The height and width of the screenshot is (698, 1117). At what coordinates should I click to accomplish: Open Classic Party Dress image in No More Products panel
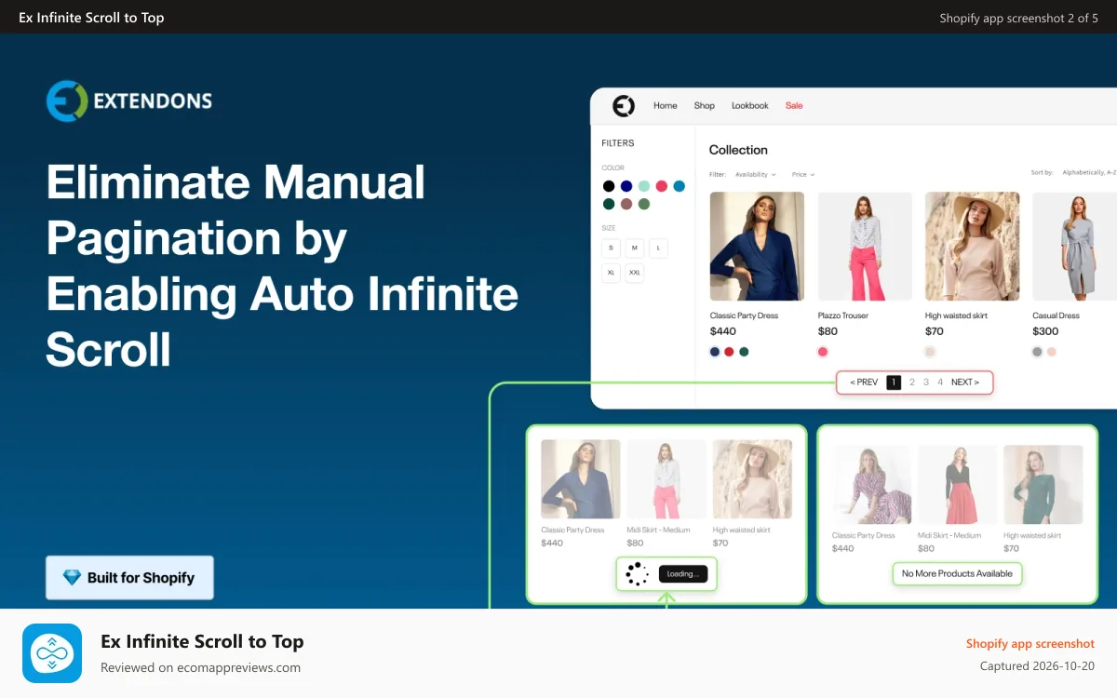pos(871,485)
